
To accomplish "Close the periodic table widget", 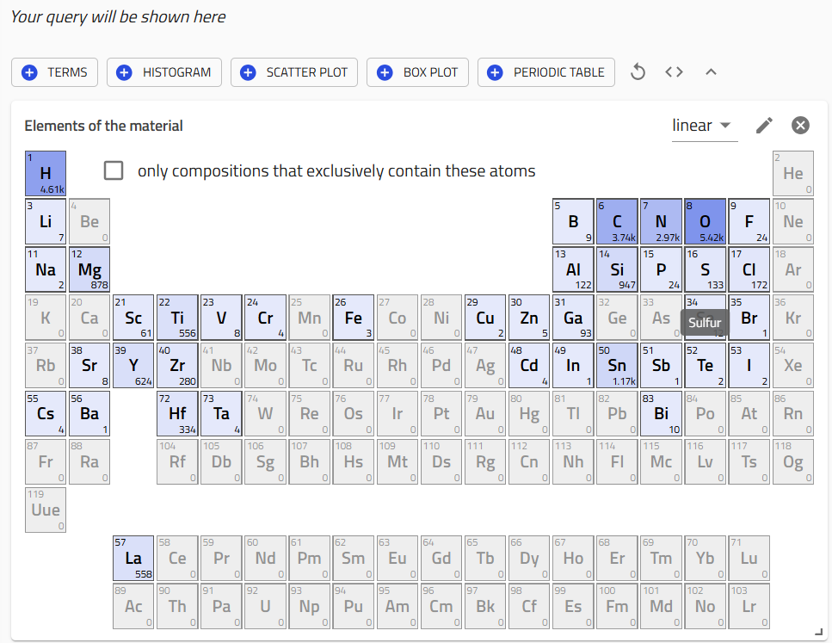I will pos(800,126).
